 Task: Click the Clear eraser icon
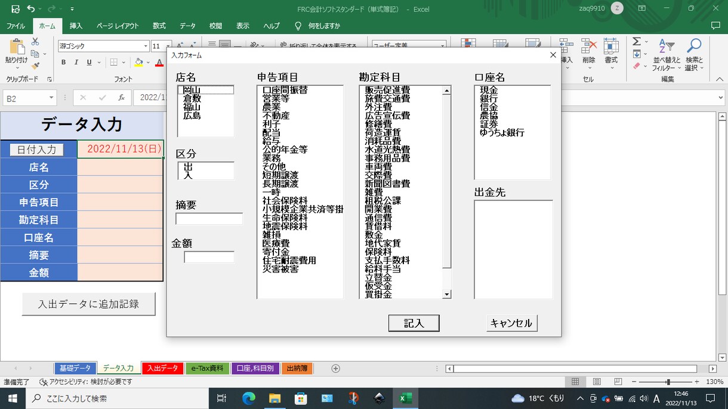(636, 66)
